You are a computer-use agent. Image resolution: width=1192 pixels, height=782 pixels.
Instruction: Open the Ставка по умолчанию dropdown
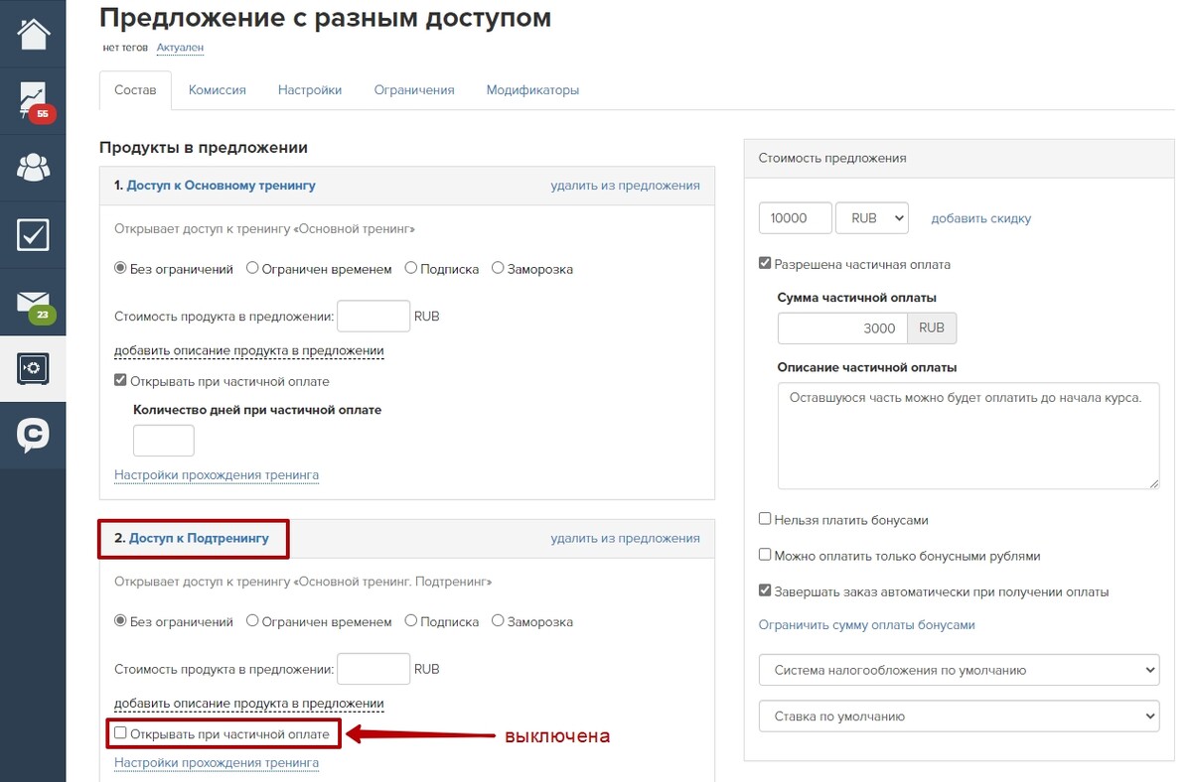pos(960,716)
